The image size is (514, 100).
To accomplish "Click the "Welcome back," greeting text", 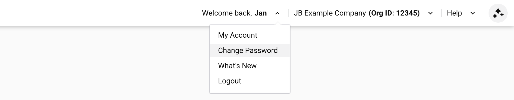I will pos(227,13).
